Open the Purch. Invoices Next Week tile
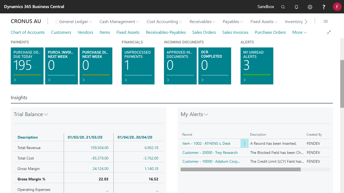The width and height of the screenshot is (344, 193). [62, 66]
